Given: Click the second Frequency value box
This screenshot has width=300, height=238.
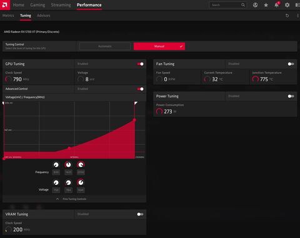Looking at the screenshot, I should [68, 172].
